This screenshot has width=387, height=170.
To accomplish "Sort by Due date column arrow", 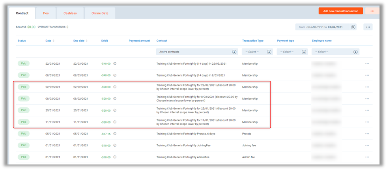I will [86, 41].
